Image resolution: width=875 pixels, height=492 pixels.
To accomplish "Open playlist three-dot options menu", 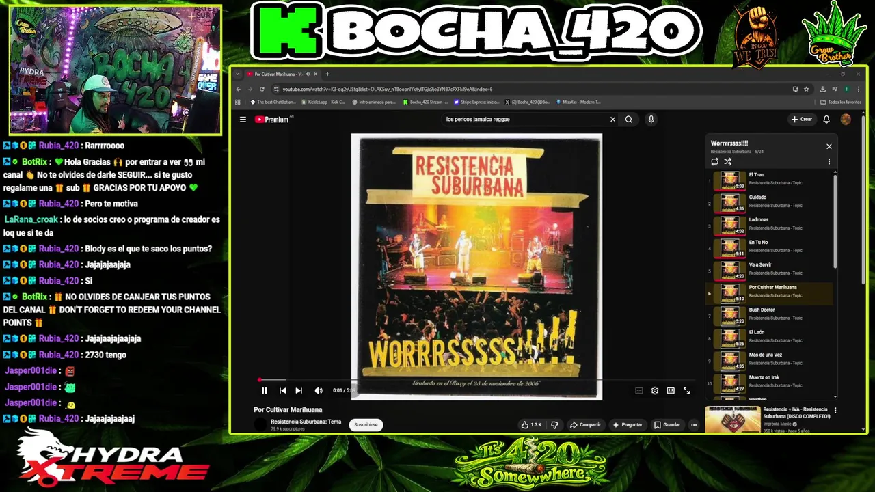I will [x=829, y=162].
